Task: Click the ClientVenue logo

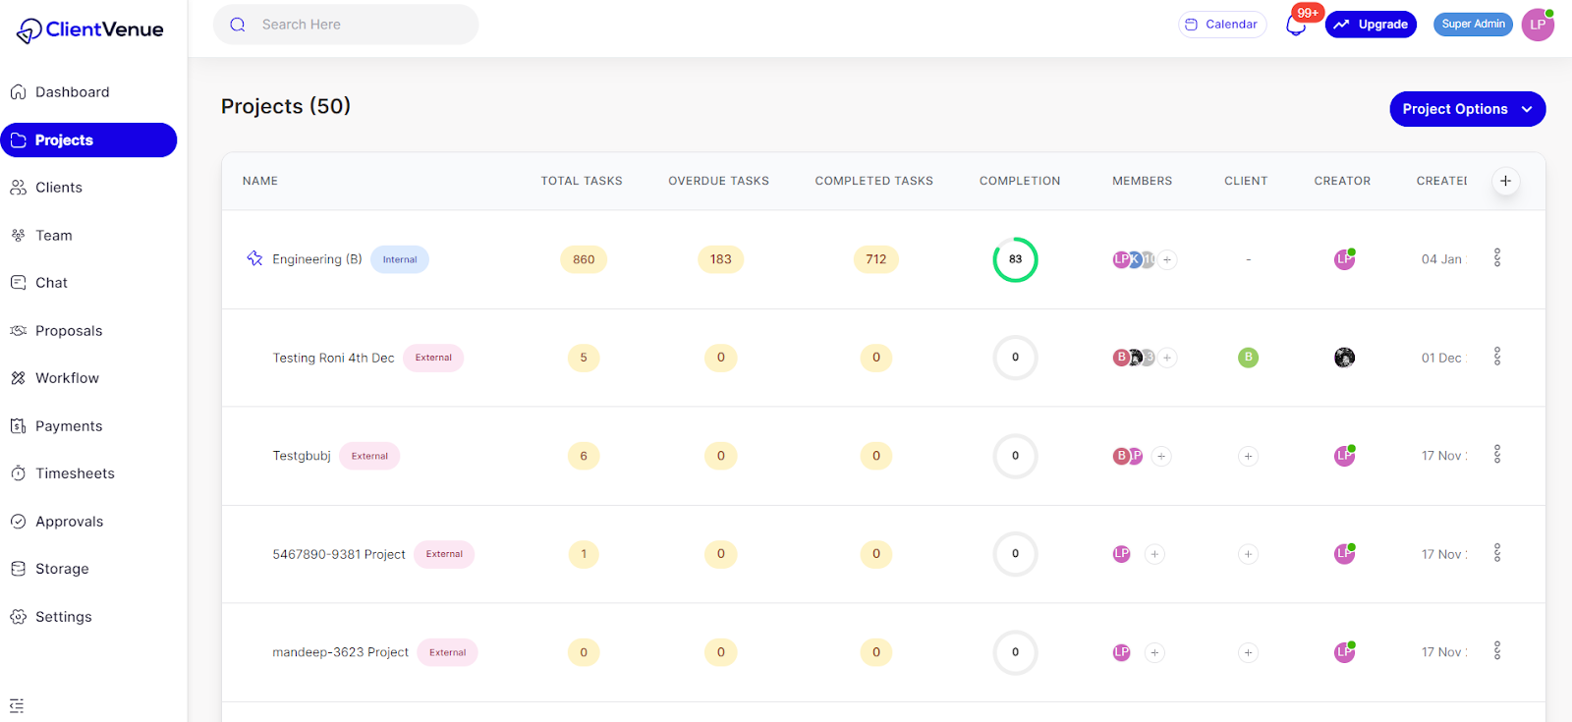Action: [90, 30]
